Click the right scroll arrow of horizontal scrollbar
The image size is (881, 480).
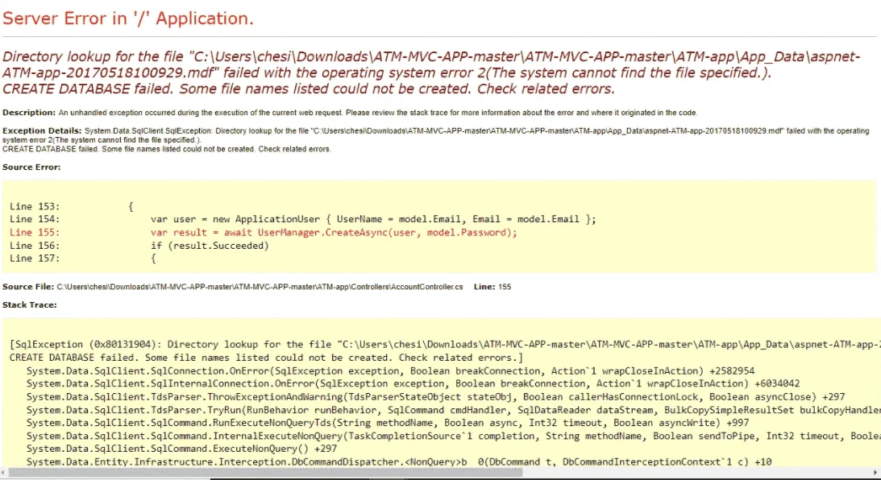[876, 473]
